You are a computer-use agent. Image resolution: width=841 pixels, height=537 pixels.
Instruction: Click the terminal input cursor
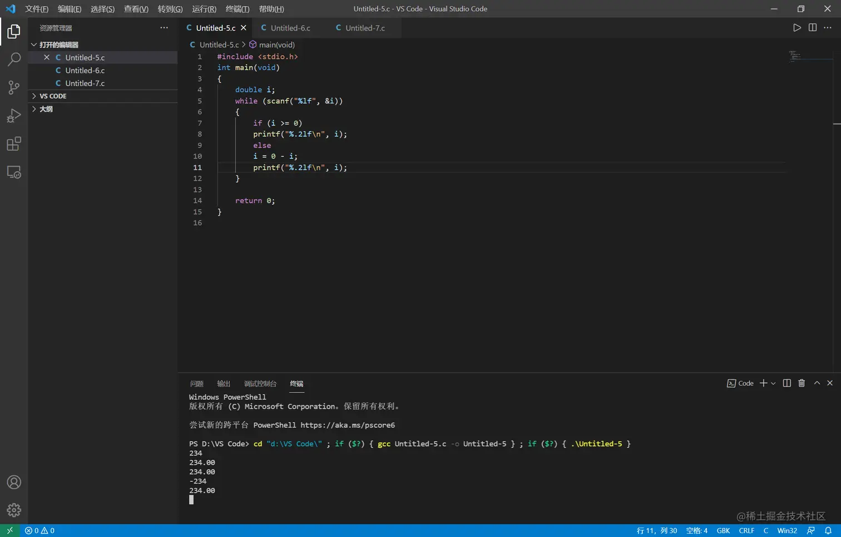[x=191, y=500]
